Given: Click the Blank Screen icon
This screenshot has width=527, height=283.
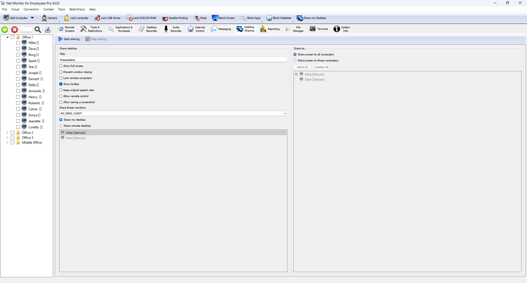Looking at the screenshot, I should pyautogui.click(x=215, y=18).
